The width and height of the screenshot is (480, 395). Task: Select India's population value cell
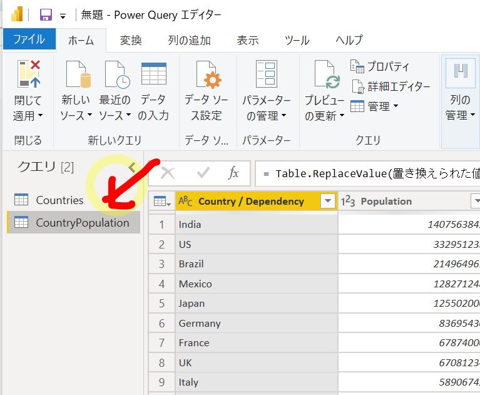(409, 225)
